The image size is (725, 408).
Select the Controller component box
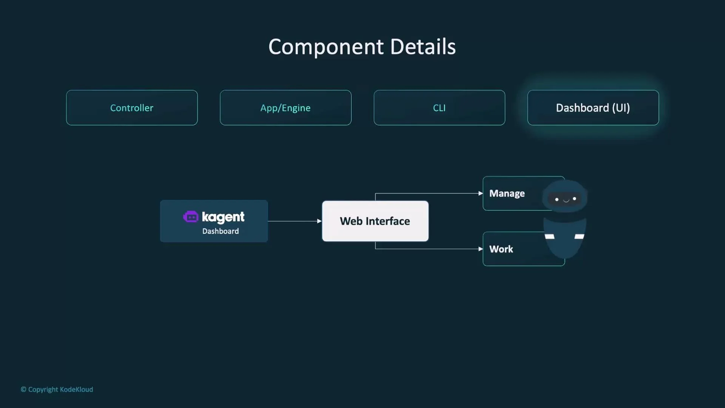[132, 108]
